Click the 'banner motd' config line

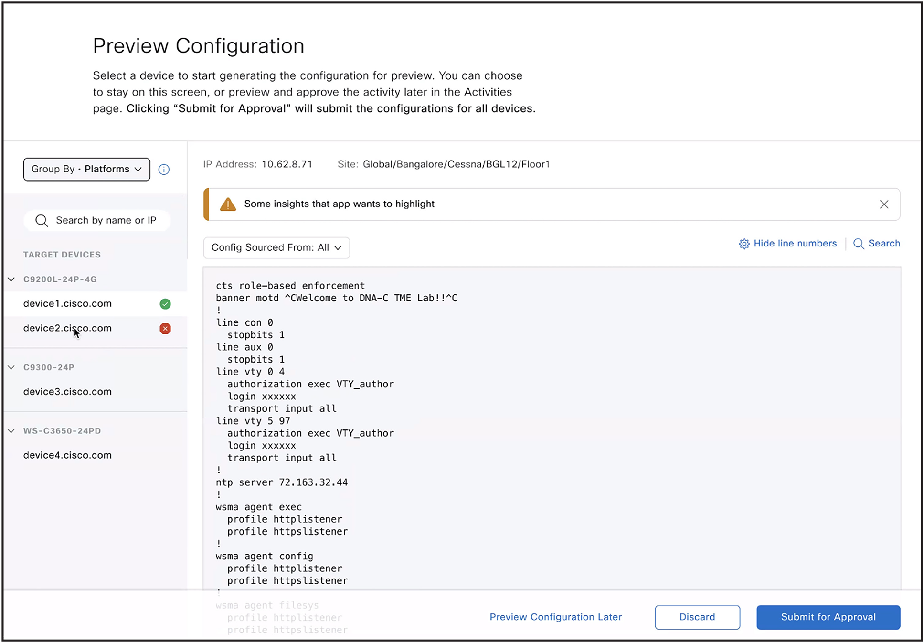coord(337,298)
